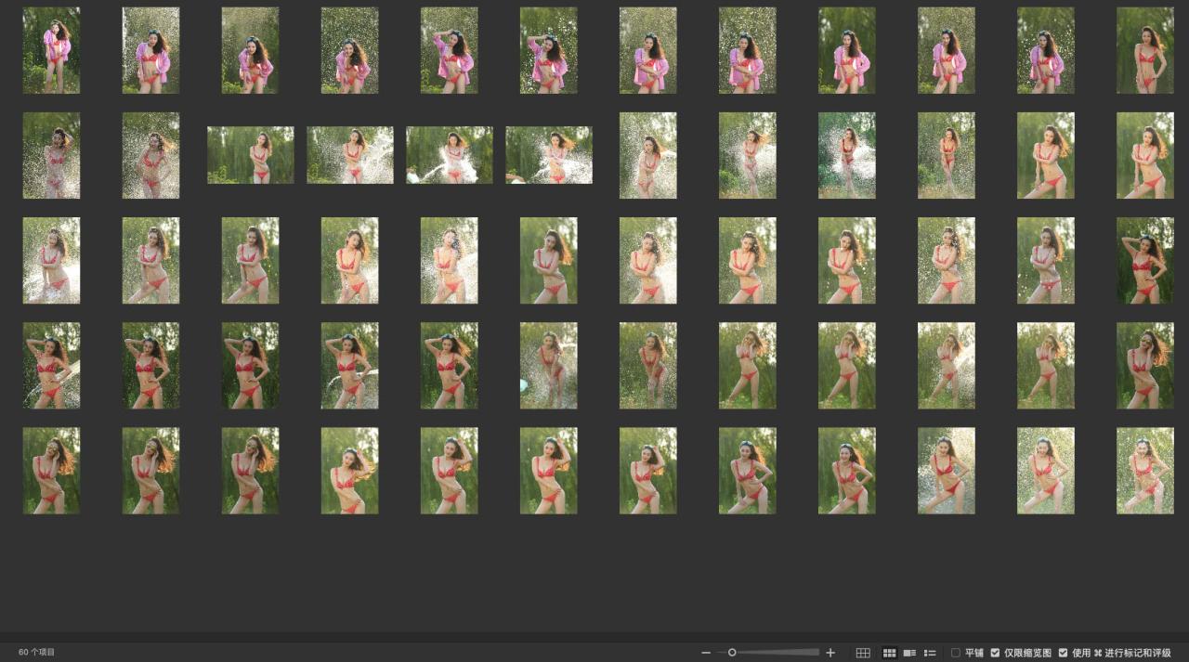This screenshot has width=1189, height=662.
Task: Enable the grid lock view icon
Action: tap(863, 653)
